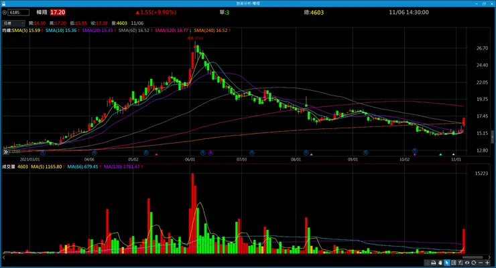Click the magenta triangle marker after 05/02

coord(156,154)
